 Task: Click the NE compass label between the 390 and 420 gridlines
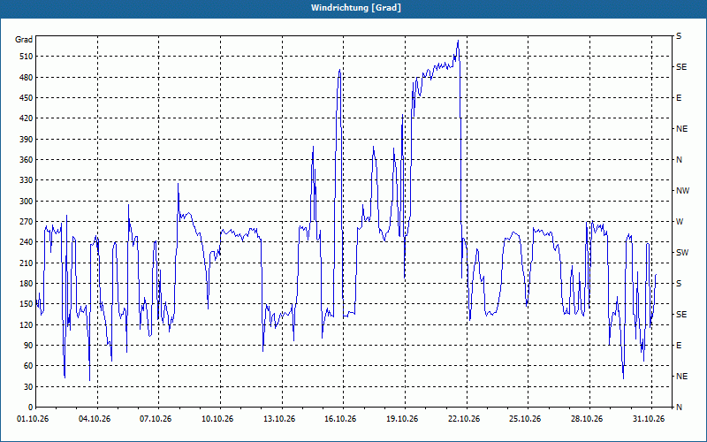(681, 129)
